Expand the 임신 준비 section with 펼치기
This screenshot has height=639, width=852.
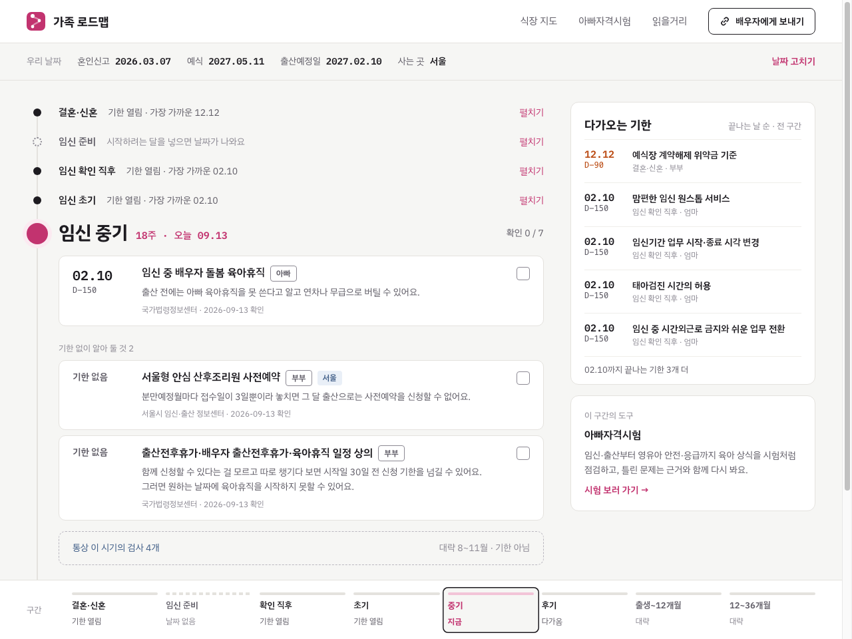[531, 142]
